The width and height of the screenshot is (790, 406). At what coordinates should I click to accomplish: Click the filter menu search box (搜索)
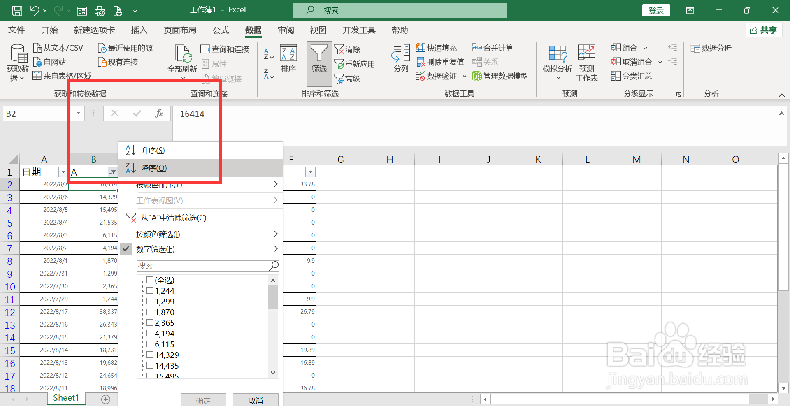[208, 266]
